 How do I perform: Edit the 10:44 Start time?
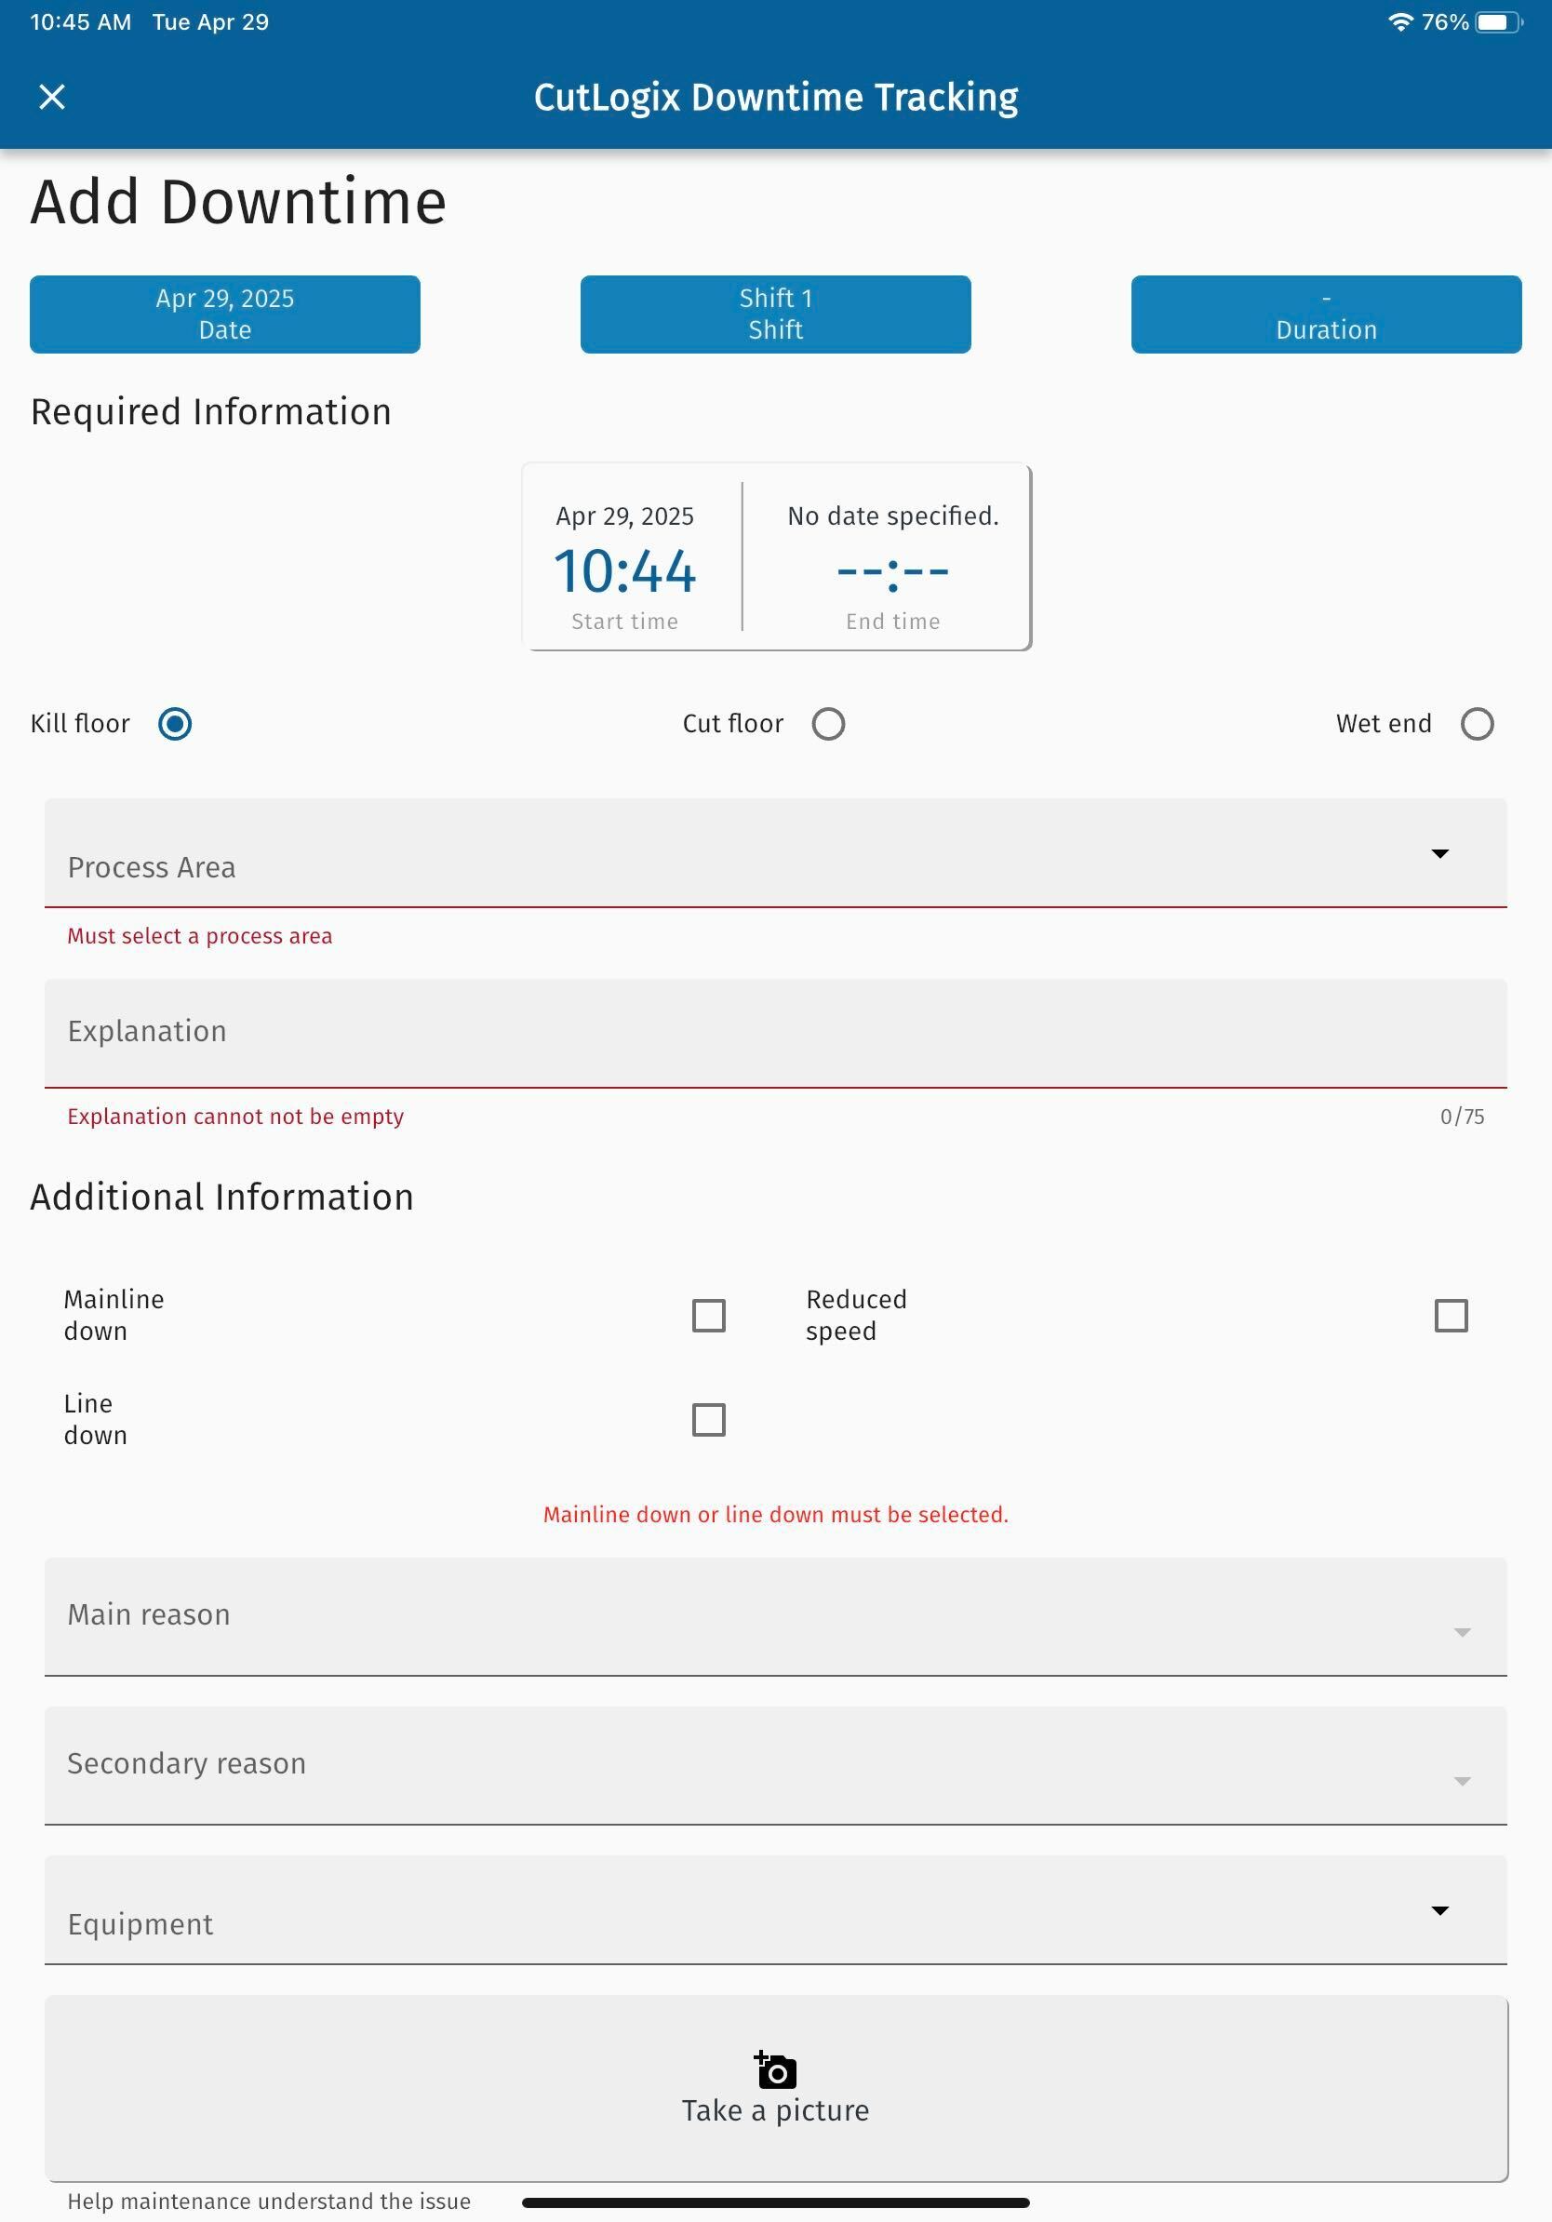coord(625,570)
